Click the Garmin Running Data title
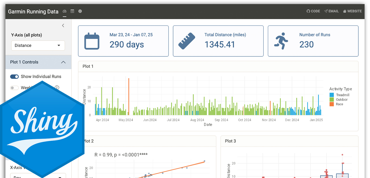Image resolution: width=370 pixels, height=178 pixels. click(33, 12)
